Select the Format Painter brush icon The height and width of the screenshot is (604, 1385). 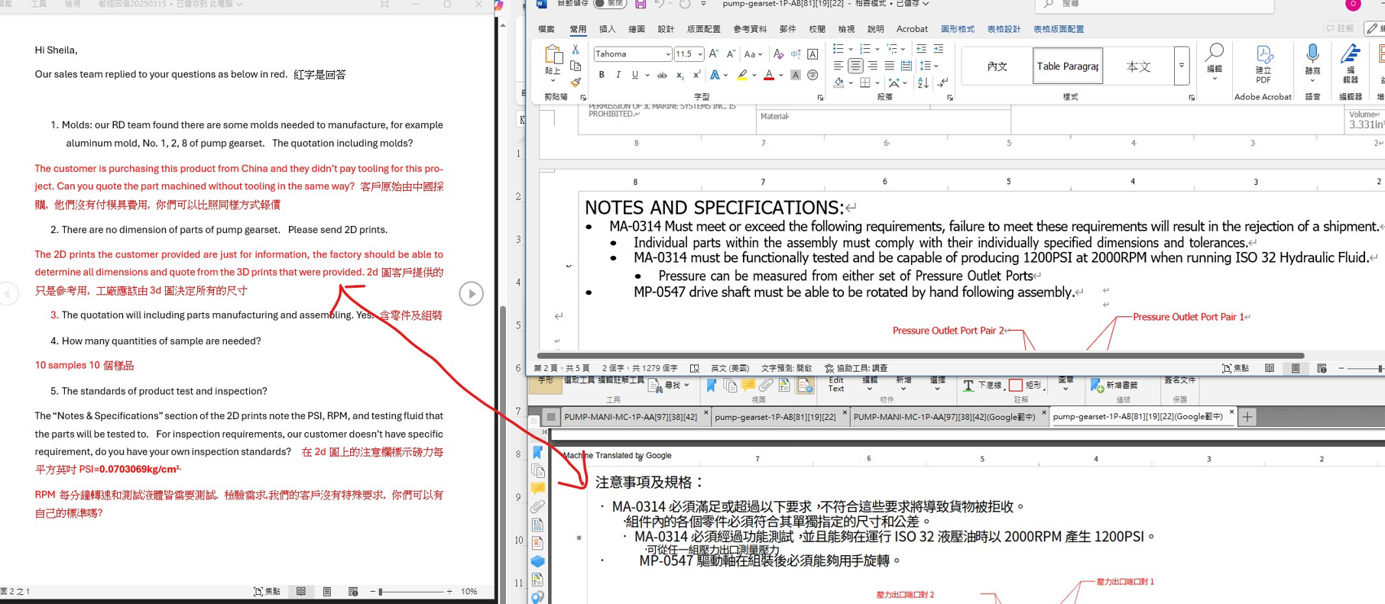pyautogui.click(x=576, y=82)
